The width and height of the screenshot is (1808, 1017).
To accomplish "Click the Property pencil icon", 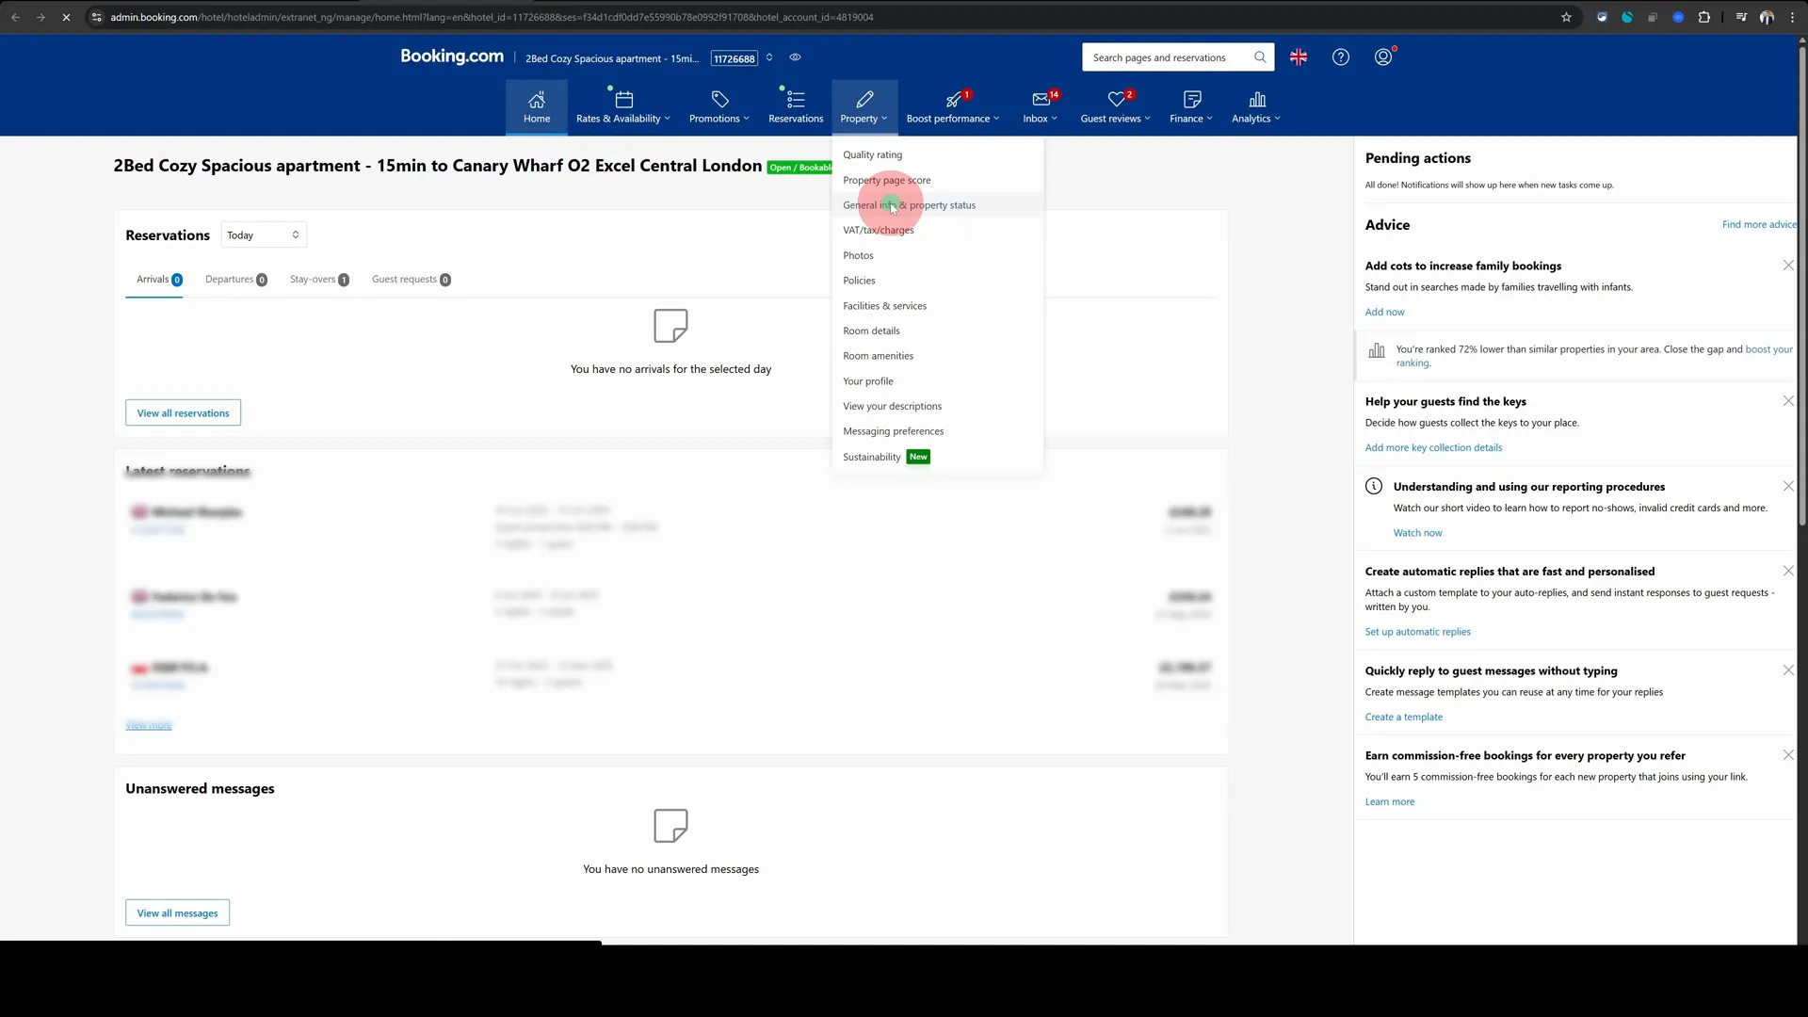I will [864, 100].
